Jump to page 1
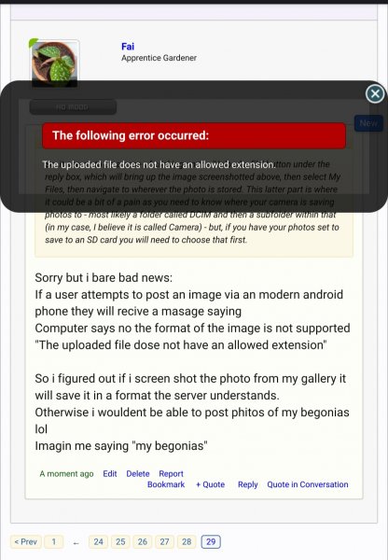Viewport: 388px width, 560px height. (x=54, y=541)
